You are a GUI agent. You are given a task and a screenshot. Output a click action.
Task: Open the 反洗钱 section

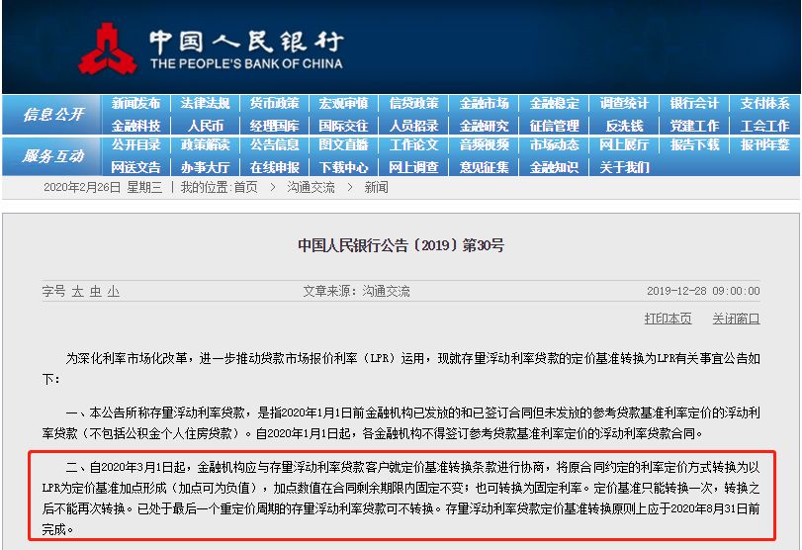pyautogui.click(x=624, y=126)
